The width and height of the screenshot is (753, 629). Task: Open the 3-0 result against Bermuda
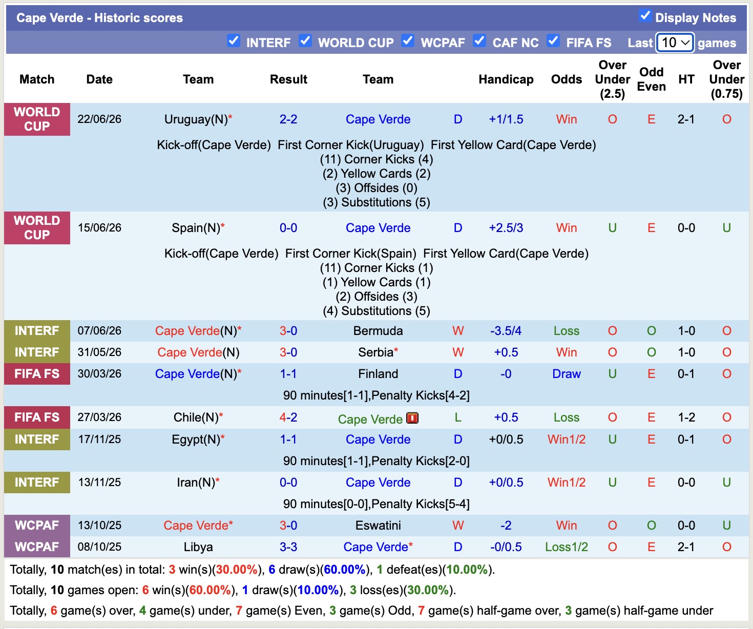pyautogui.click(x=288, y=331)
